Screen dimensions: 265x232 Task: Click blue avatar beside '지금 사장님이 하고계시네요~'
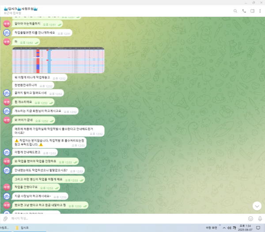click(7, 196)
